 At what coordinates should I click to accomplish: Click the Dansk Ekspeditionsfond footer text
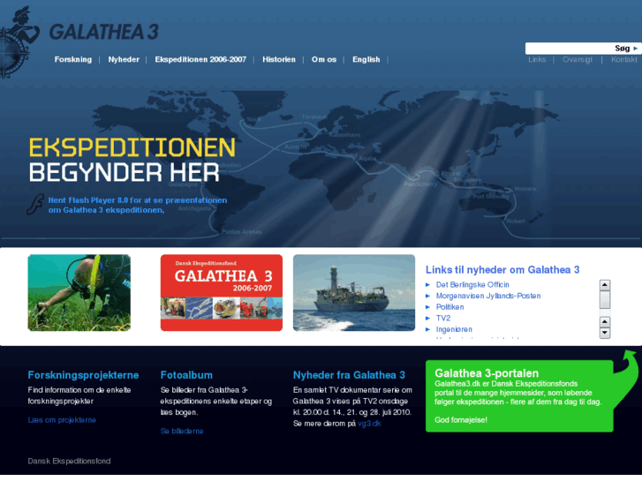pos(69,461)
